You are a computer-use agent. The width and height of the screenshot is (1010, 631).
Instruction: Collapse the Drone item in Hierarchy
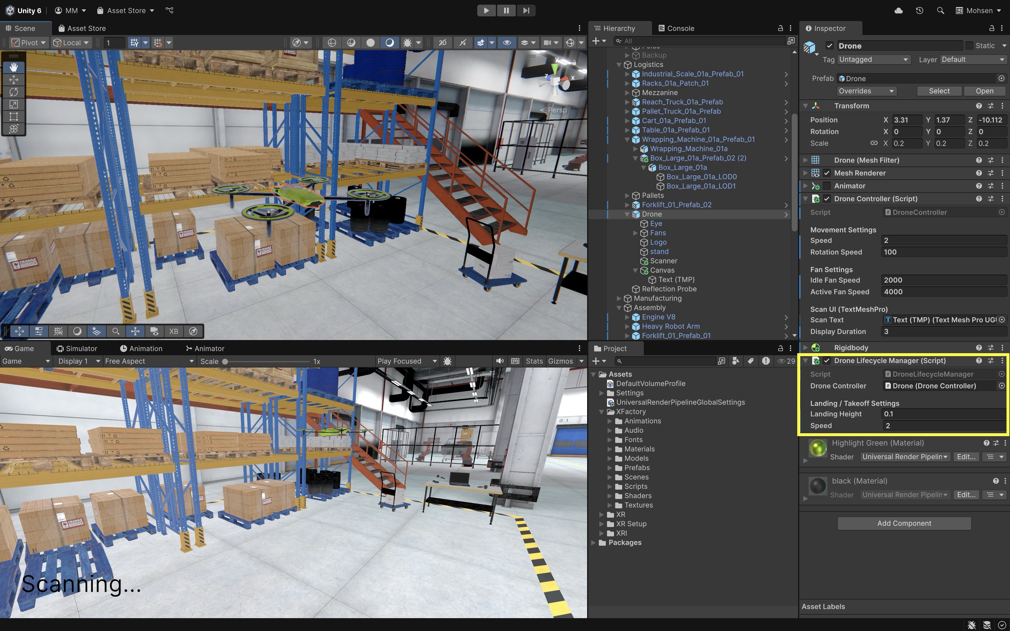pyautogui.click(x=627, y=214)
